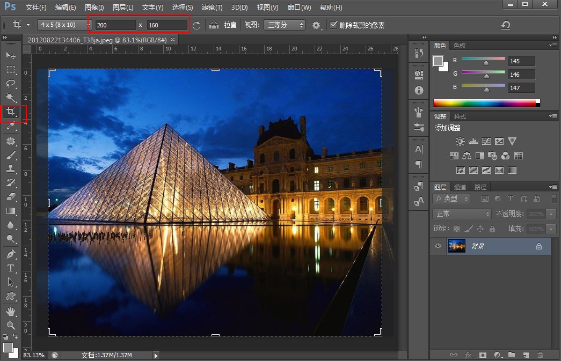Open the 滤镜(T) menu

pos(212,8)
